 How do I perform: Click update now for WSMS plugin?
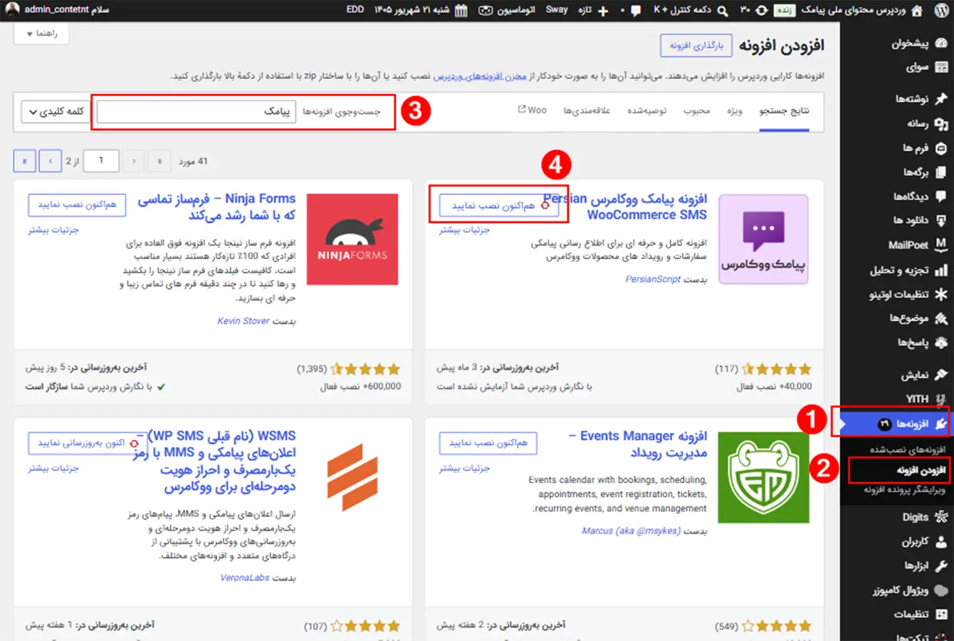(x=88, y=443)
